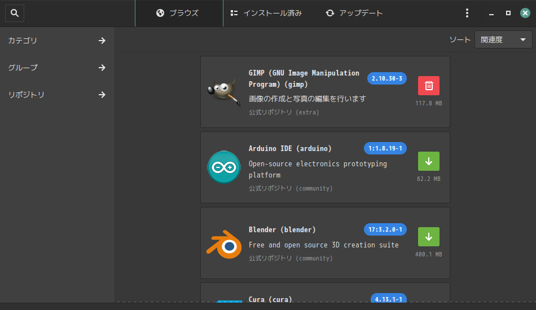This screenshot has height=310, width=536.
Task: Open the 関連度 sort dropdown
Action: pos(503,39)
